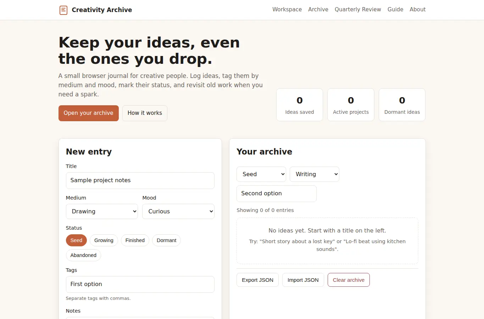The width and height of the screenshot is (484, 319).
Task: Go to the Archive nav link
Action: click(x=318, y=10)
